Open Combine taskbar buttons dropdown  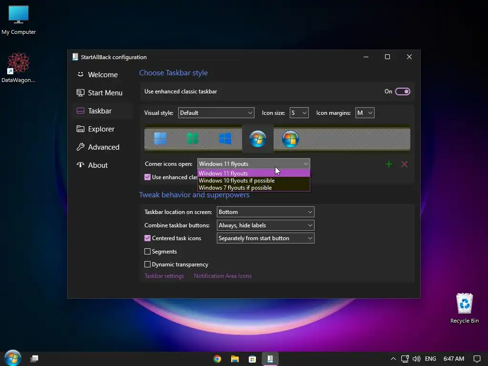(x=265, y=225)
